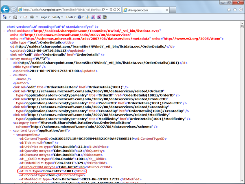Click the empty name element line
The image size is (245, 184).
[24, 79]
